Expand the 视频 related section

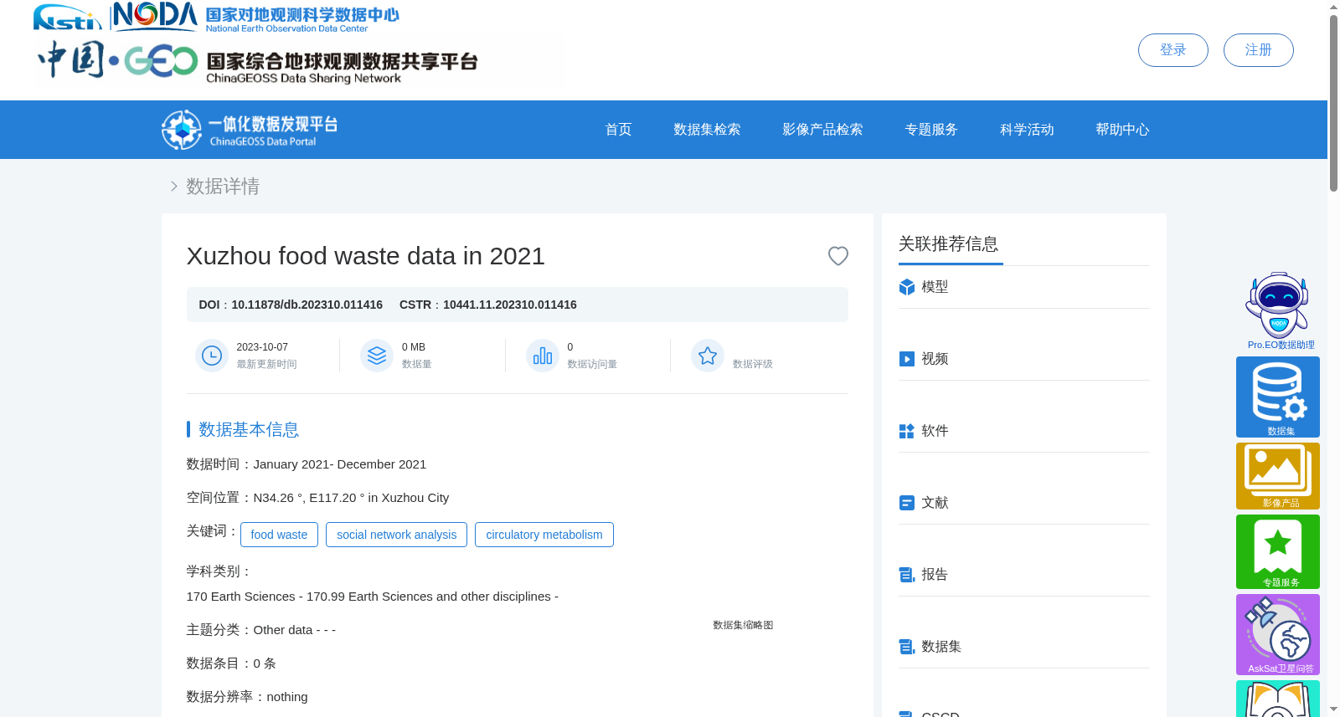(1023, 359)
